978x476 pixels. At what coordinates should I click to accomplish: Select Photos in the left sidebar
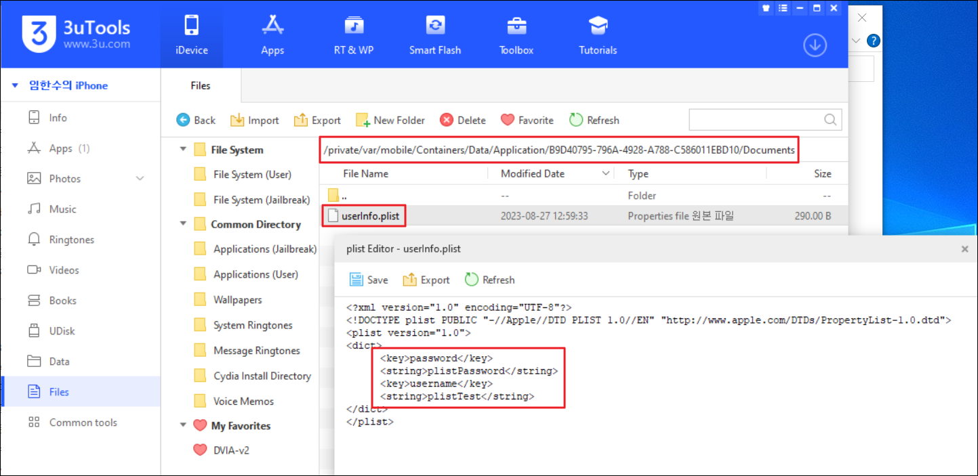tap(81, 179)
